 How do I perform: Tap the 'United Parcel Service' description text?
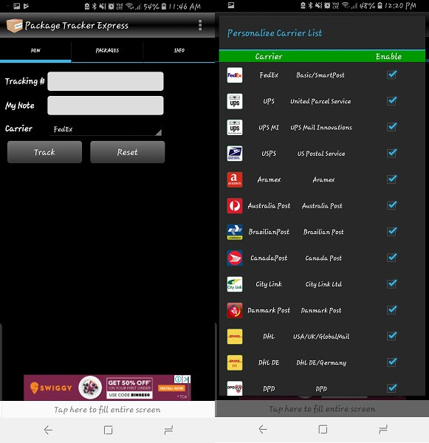pos(320,101)
